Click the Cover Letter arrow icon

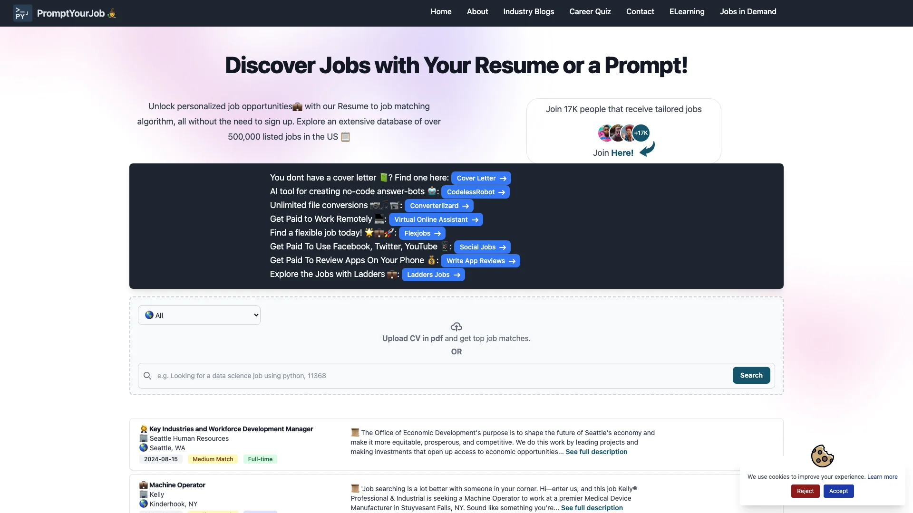[502, 178]
